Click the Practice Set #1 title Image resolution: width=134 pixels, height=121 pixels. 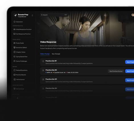tap(51, 61)
